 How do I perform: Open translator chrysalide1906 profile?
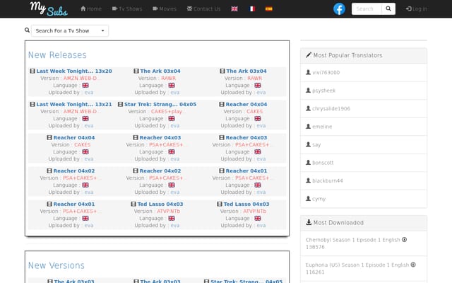[x=331, y=108]
